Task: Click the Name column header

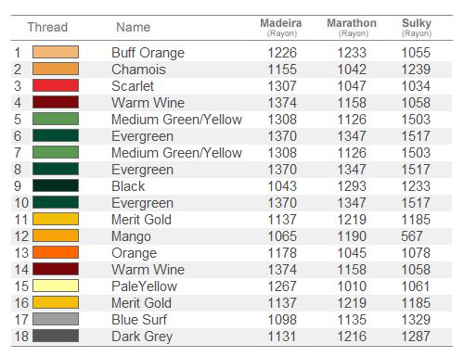Action: pyautogui.click(x=134, y=27)
